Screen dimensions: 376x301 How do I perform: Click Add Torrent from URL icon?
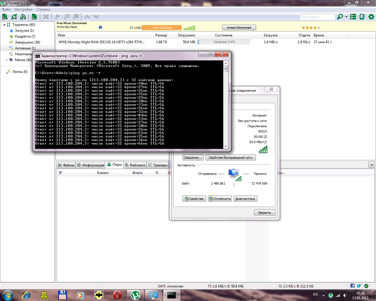(x=14, y=17)
